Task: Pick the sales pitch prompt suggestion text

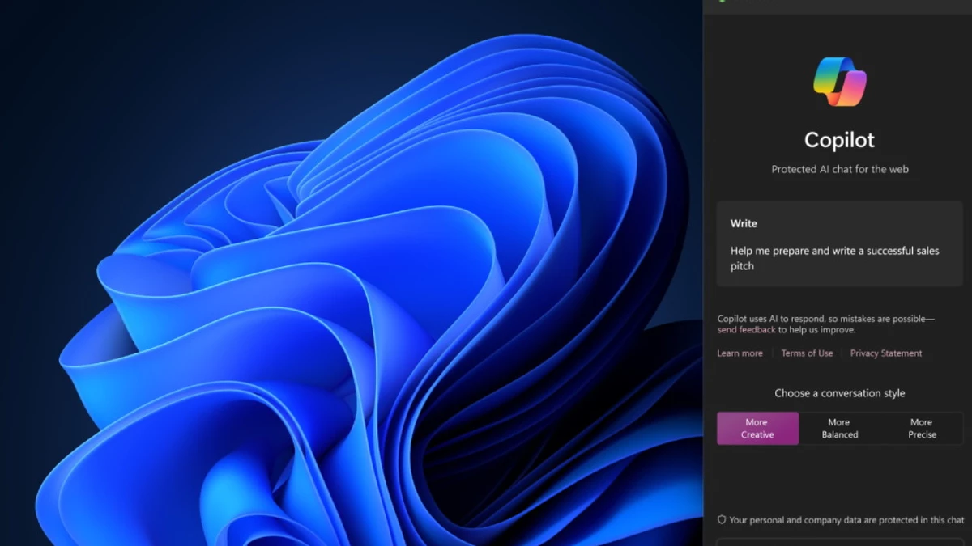Action: 834,258
